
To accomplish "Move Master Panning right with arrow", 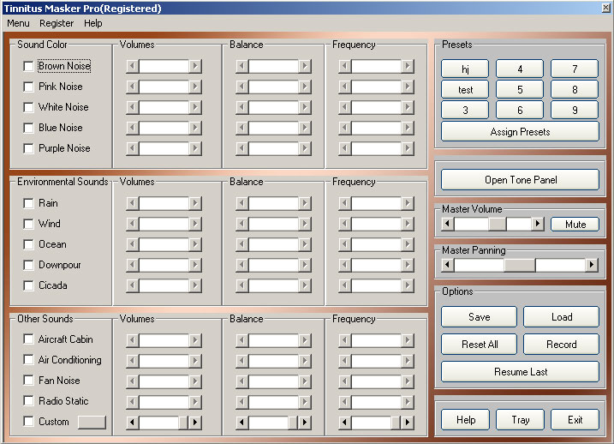I will click(592, 266).
